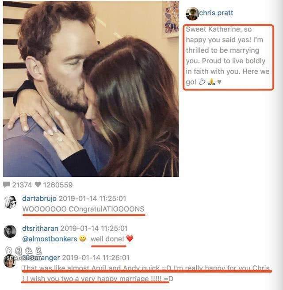
Task: Click the WOOOOOOO COngratulATIOOOONS comment text
Action: click(x=83, y=209)
